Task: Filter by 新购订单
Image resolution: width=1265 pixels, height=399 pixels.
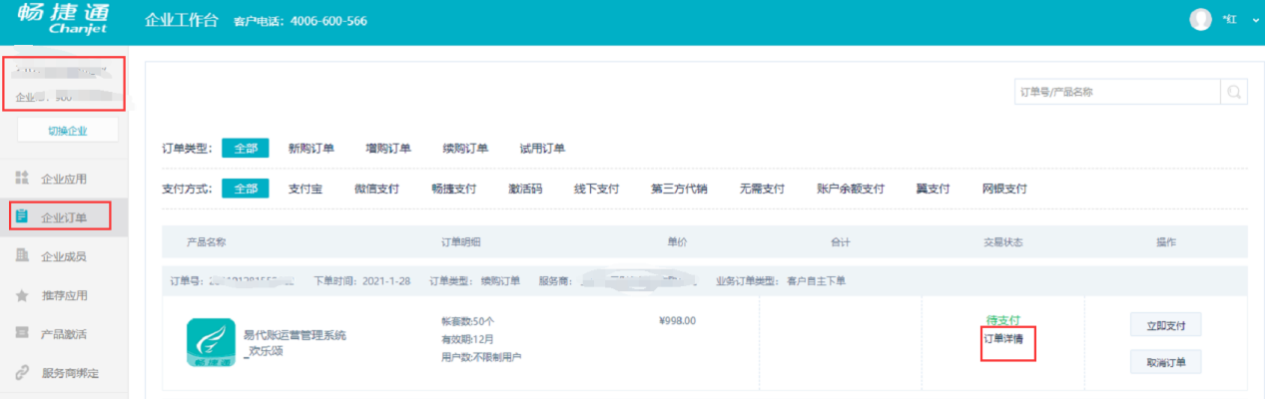Action: tap(311, 149)
